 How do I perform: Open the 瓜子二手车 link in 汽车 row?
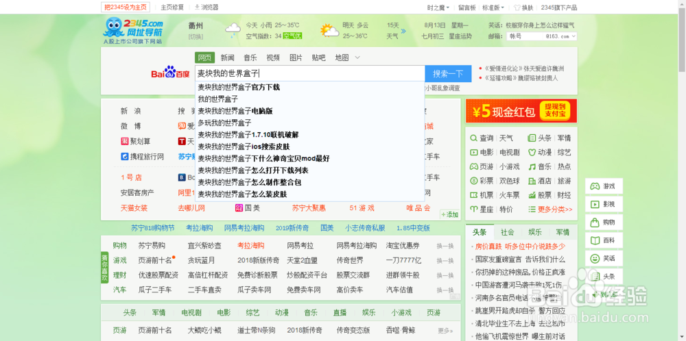tap(155, 290)
